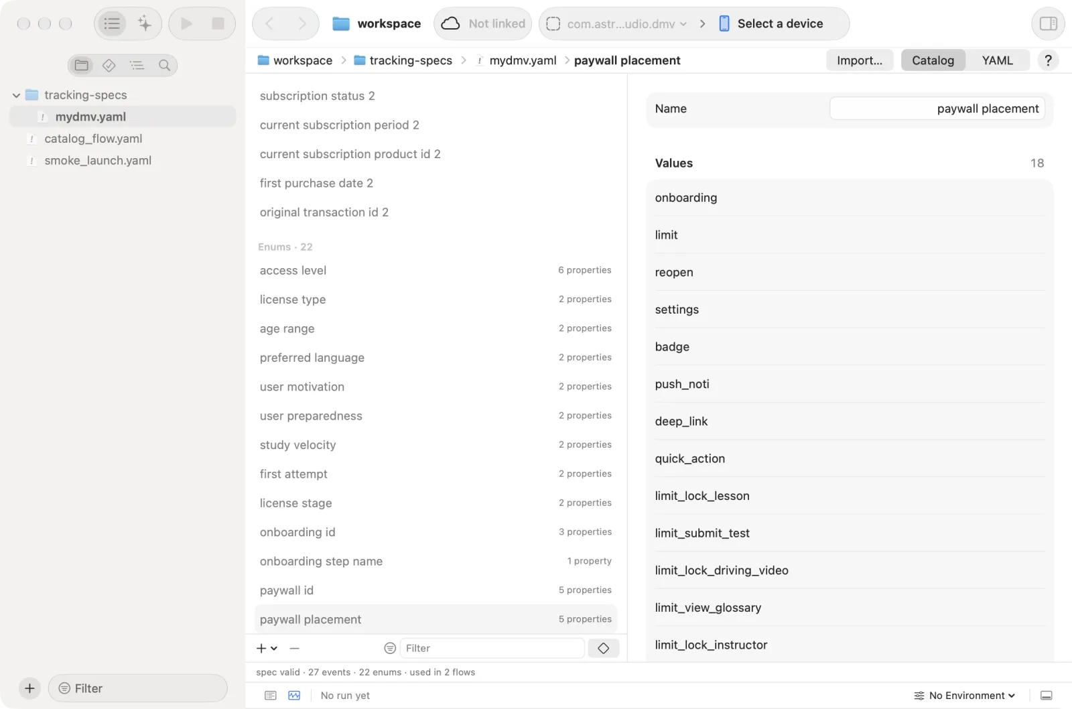Show the outline list navigator icon
The width and height of the screenshot is (1072, 709).
(x=137, y=65)
